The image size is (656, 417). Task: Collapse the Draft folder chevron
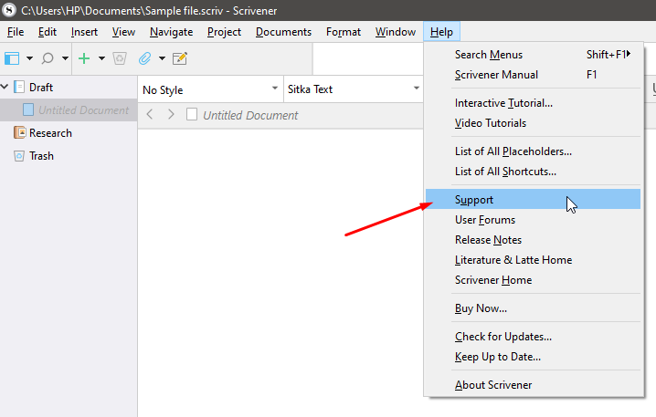(5, 87)
